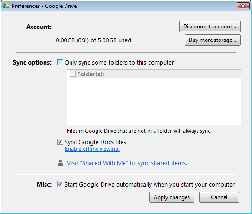
Task: Uncheck Sync Google Docs files
Action: (60, 142)
